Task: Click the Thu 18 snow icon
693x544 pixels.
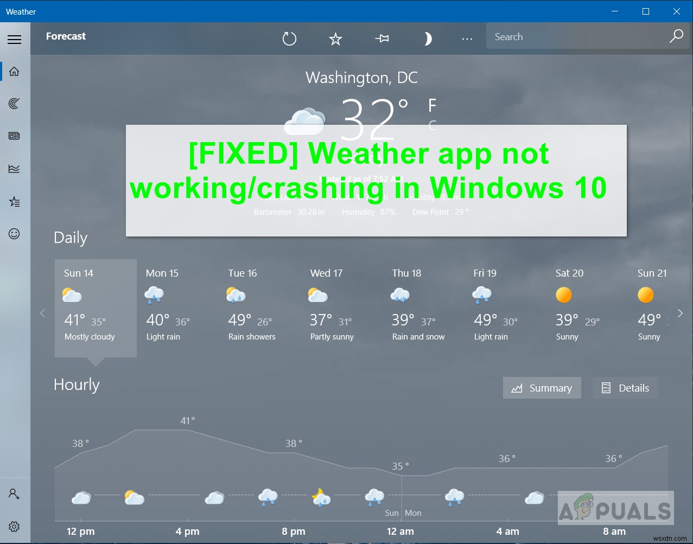Action: 400,296
